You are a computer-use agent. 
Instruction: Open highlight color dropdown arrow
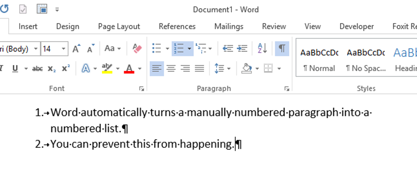point(117,68)
